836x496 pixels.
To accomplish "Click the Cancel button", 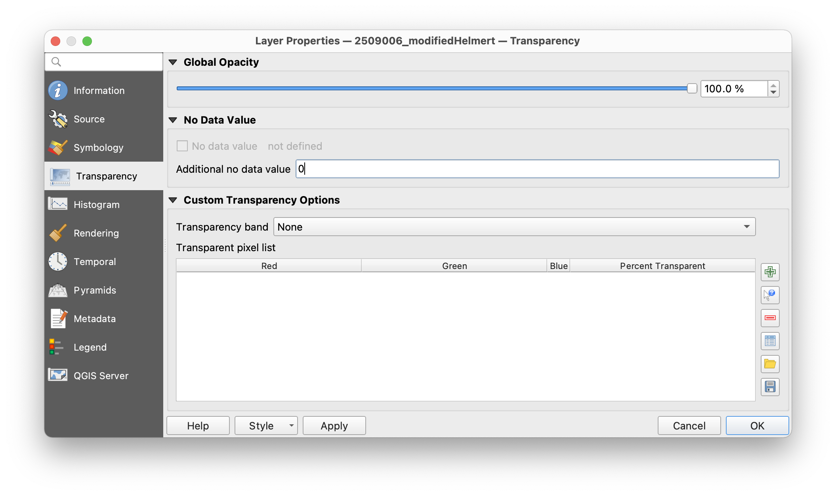I will (689, 426).
